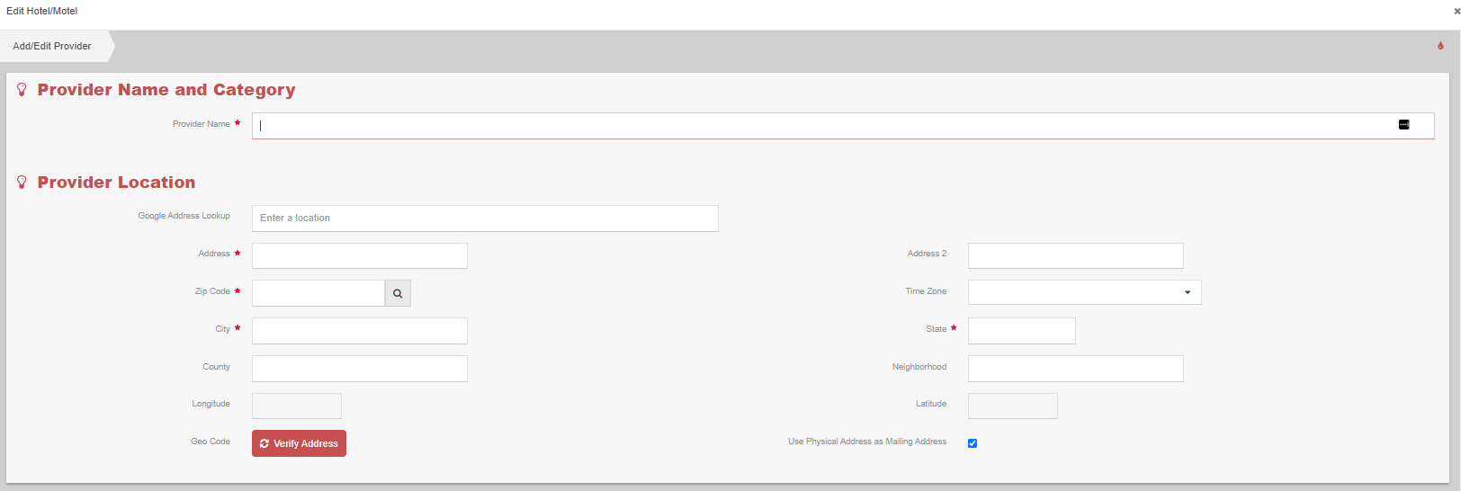Click the Google Address Lookup field
The width and height of the screenshot is (1461, 491).
[x=485, y=219]
